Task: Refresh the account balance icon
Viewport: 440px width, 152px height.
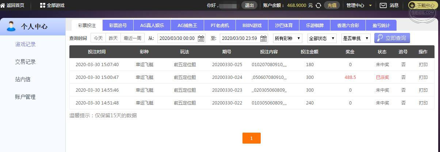Action: 318,5
